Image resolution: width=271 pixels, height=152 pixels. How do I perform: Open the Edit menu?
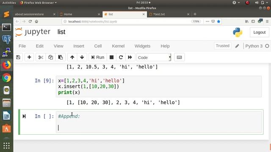[x=39, y=46]
